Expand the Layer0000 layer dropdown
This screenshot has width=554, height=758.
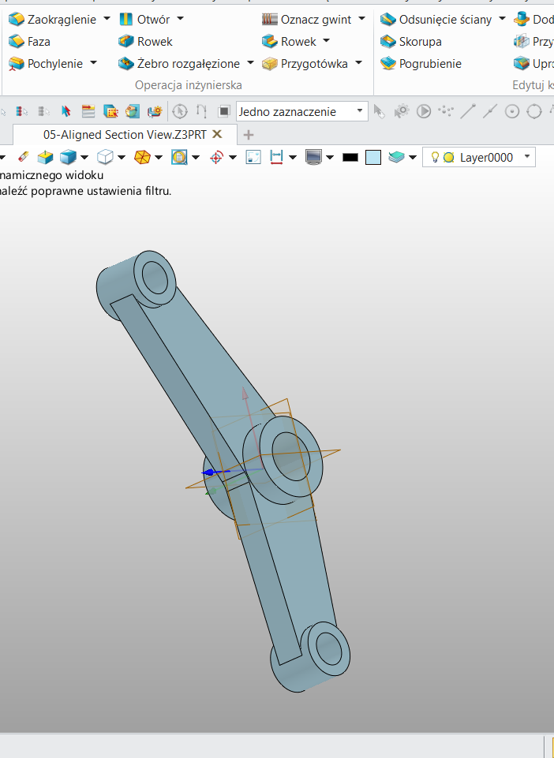[x=526, y=157]
